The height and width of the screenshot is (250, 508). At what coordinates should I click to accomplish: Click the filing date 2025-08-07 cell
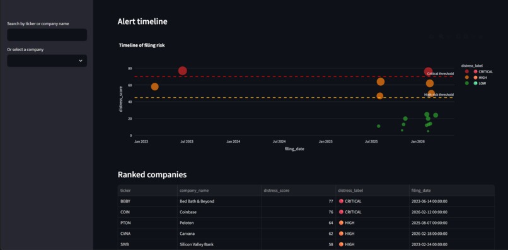(452, 223)
